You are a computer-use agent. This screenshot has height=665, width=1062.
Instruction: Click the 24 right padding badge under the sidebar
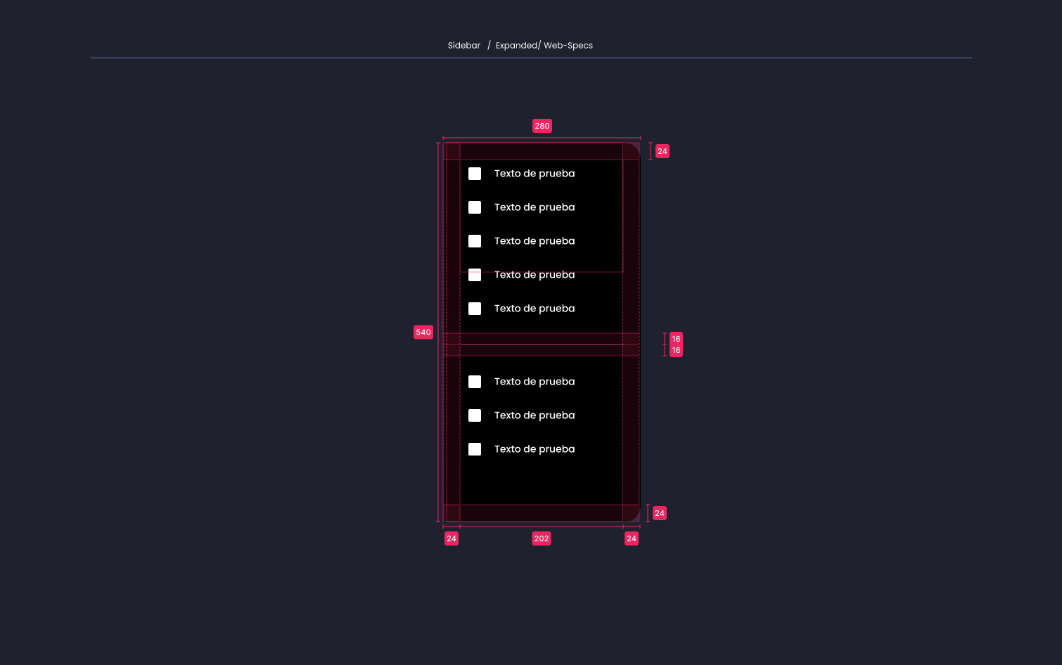pyautogui.click(x=632, y=539)
